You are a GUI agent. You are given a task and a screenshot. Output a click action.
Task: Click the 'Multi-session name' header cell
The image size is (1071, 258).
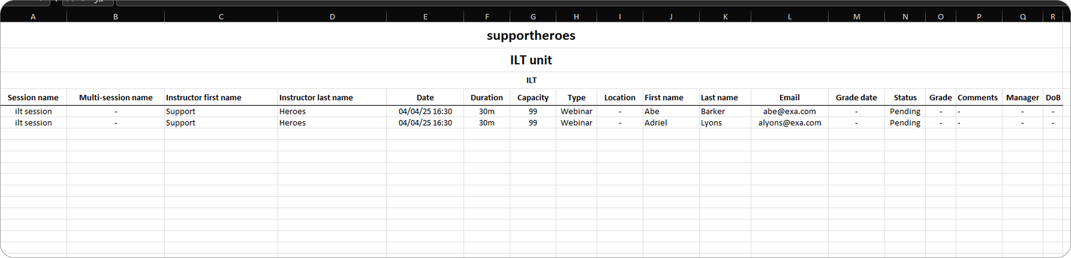tap(115, 98)
